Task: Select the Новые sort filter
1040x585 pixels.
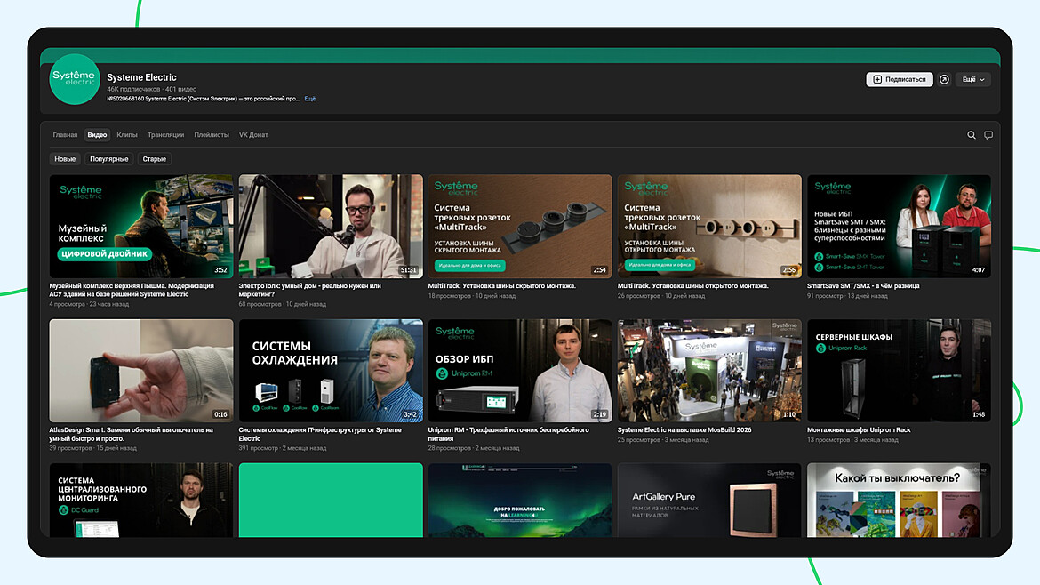Action: [x=65, y=159]
